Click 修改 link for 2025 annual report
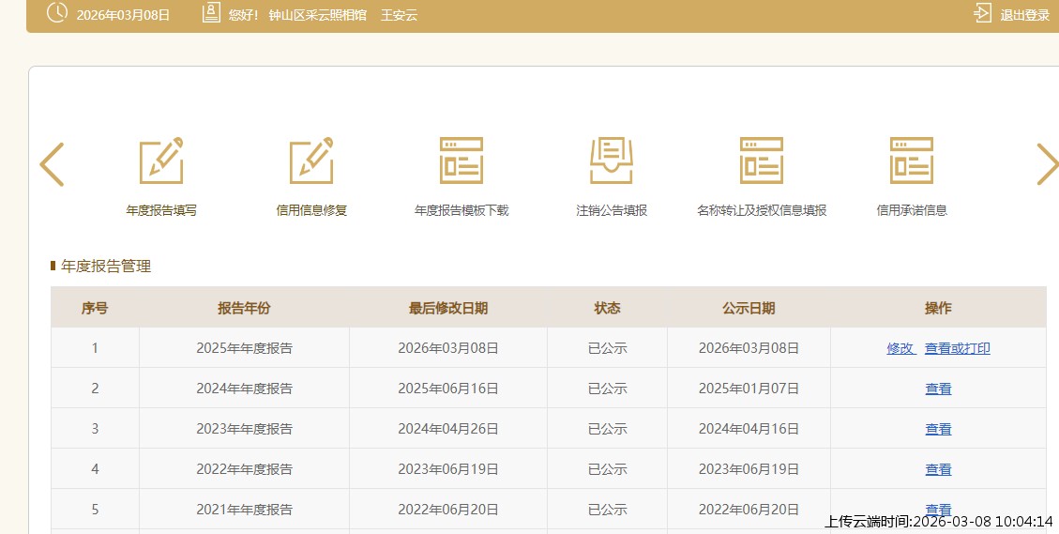Image resolution: width=1059 pixels, height=534 pixels. pyautogui.click(x=900, y=348)
